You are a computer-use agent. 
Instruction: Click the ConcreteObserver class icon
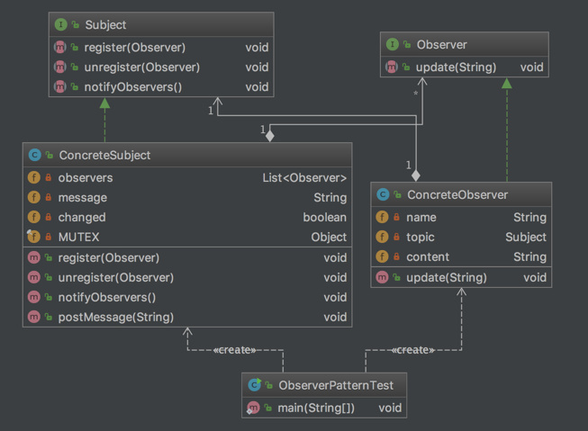(x=383, y=194)
